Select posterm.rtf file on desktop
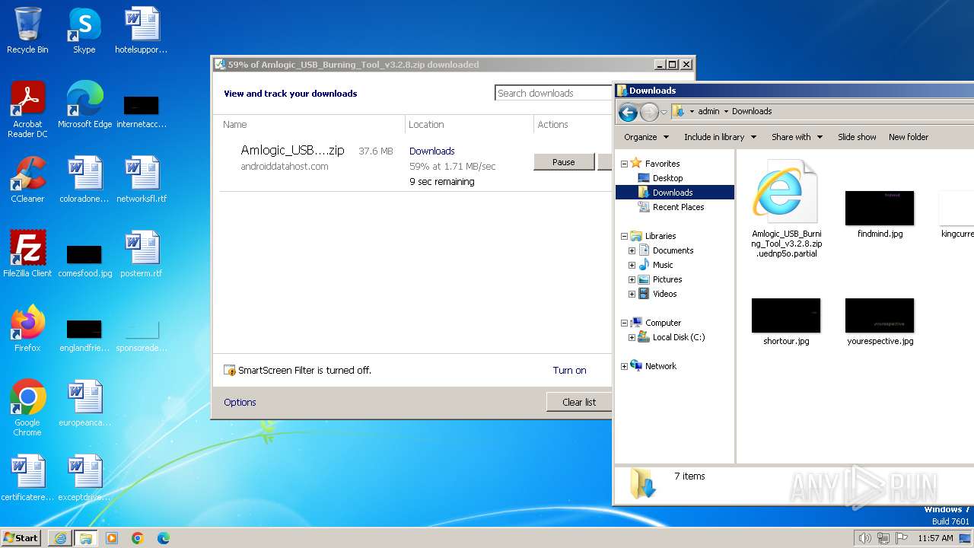 click(142, 254)
